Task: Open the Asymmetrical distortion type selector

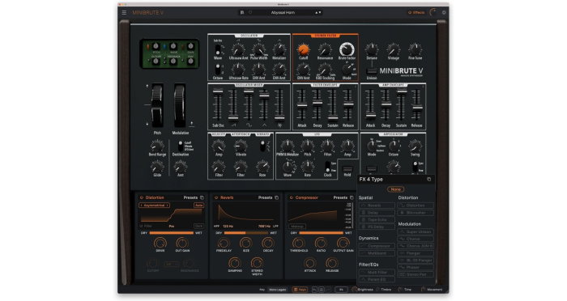Action: tap(155, 206)
